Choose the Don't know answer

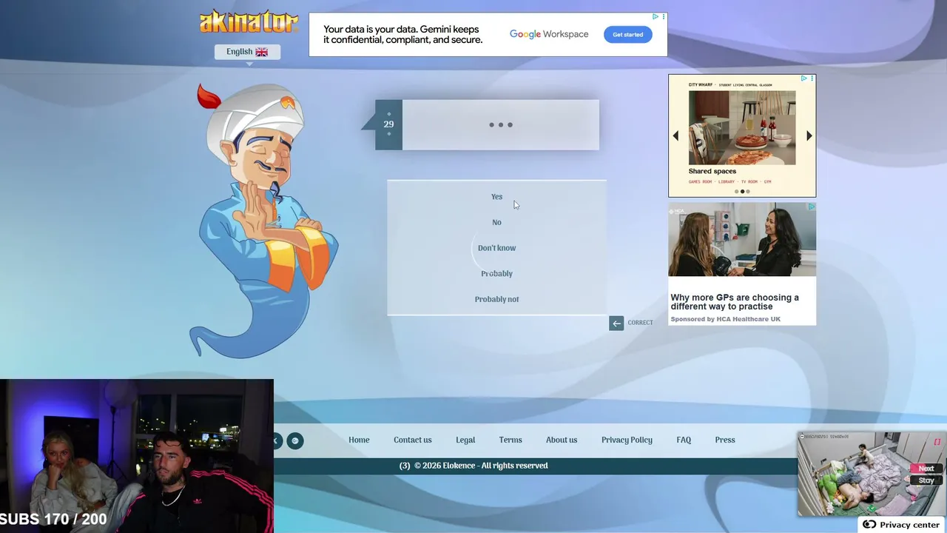click(x=496, y=248)
